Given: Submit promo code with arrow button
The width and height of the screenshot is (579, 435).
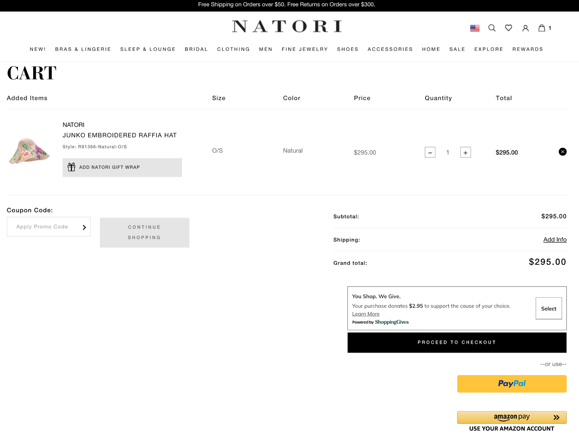Looking at the screenshot, I should [84, 227].
